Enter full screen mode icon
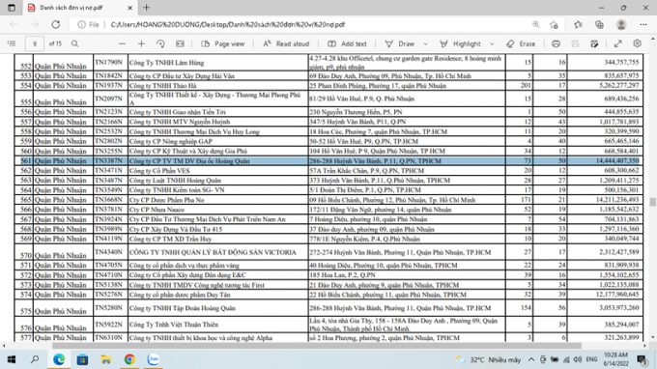This screenshot has height=369, width=657. click(617, 43)
